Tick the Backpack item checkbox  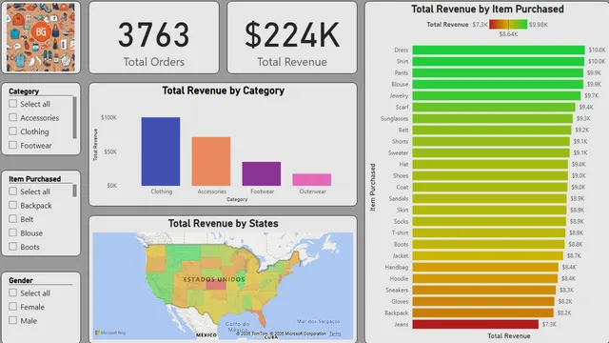(12, 205)
